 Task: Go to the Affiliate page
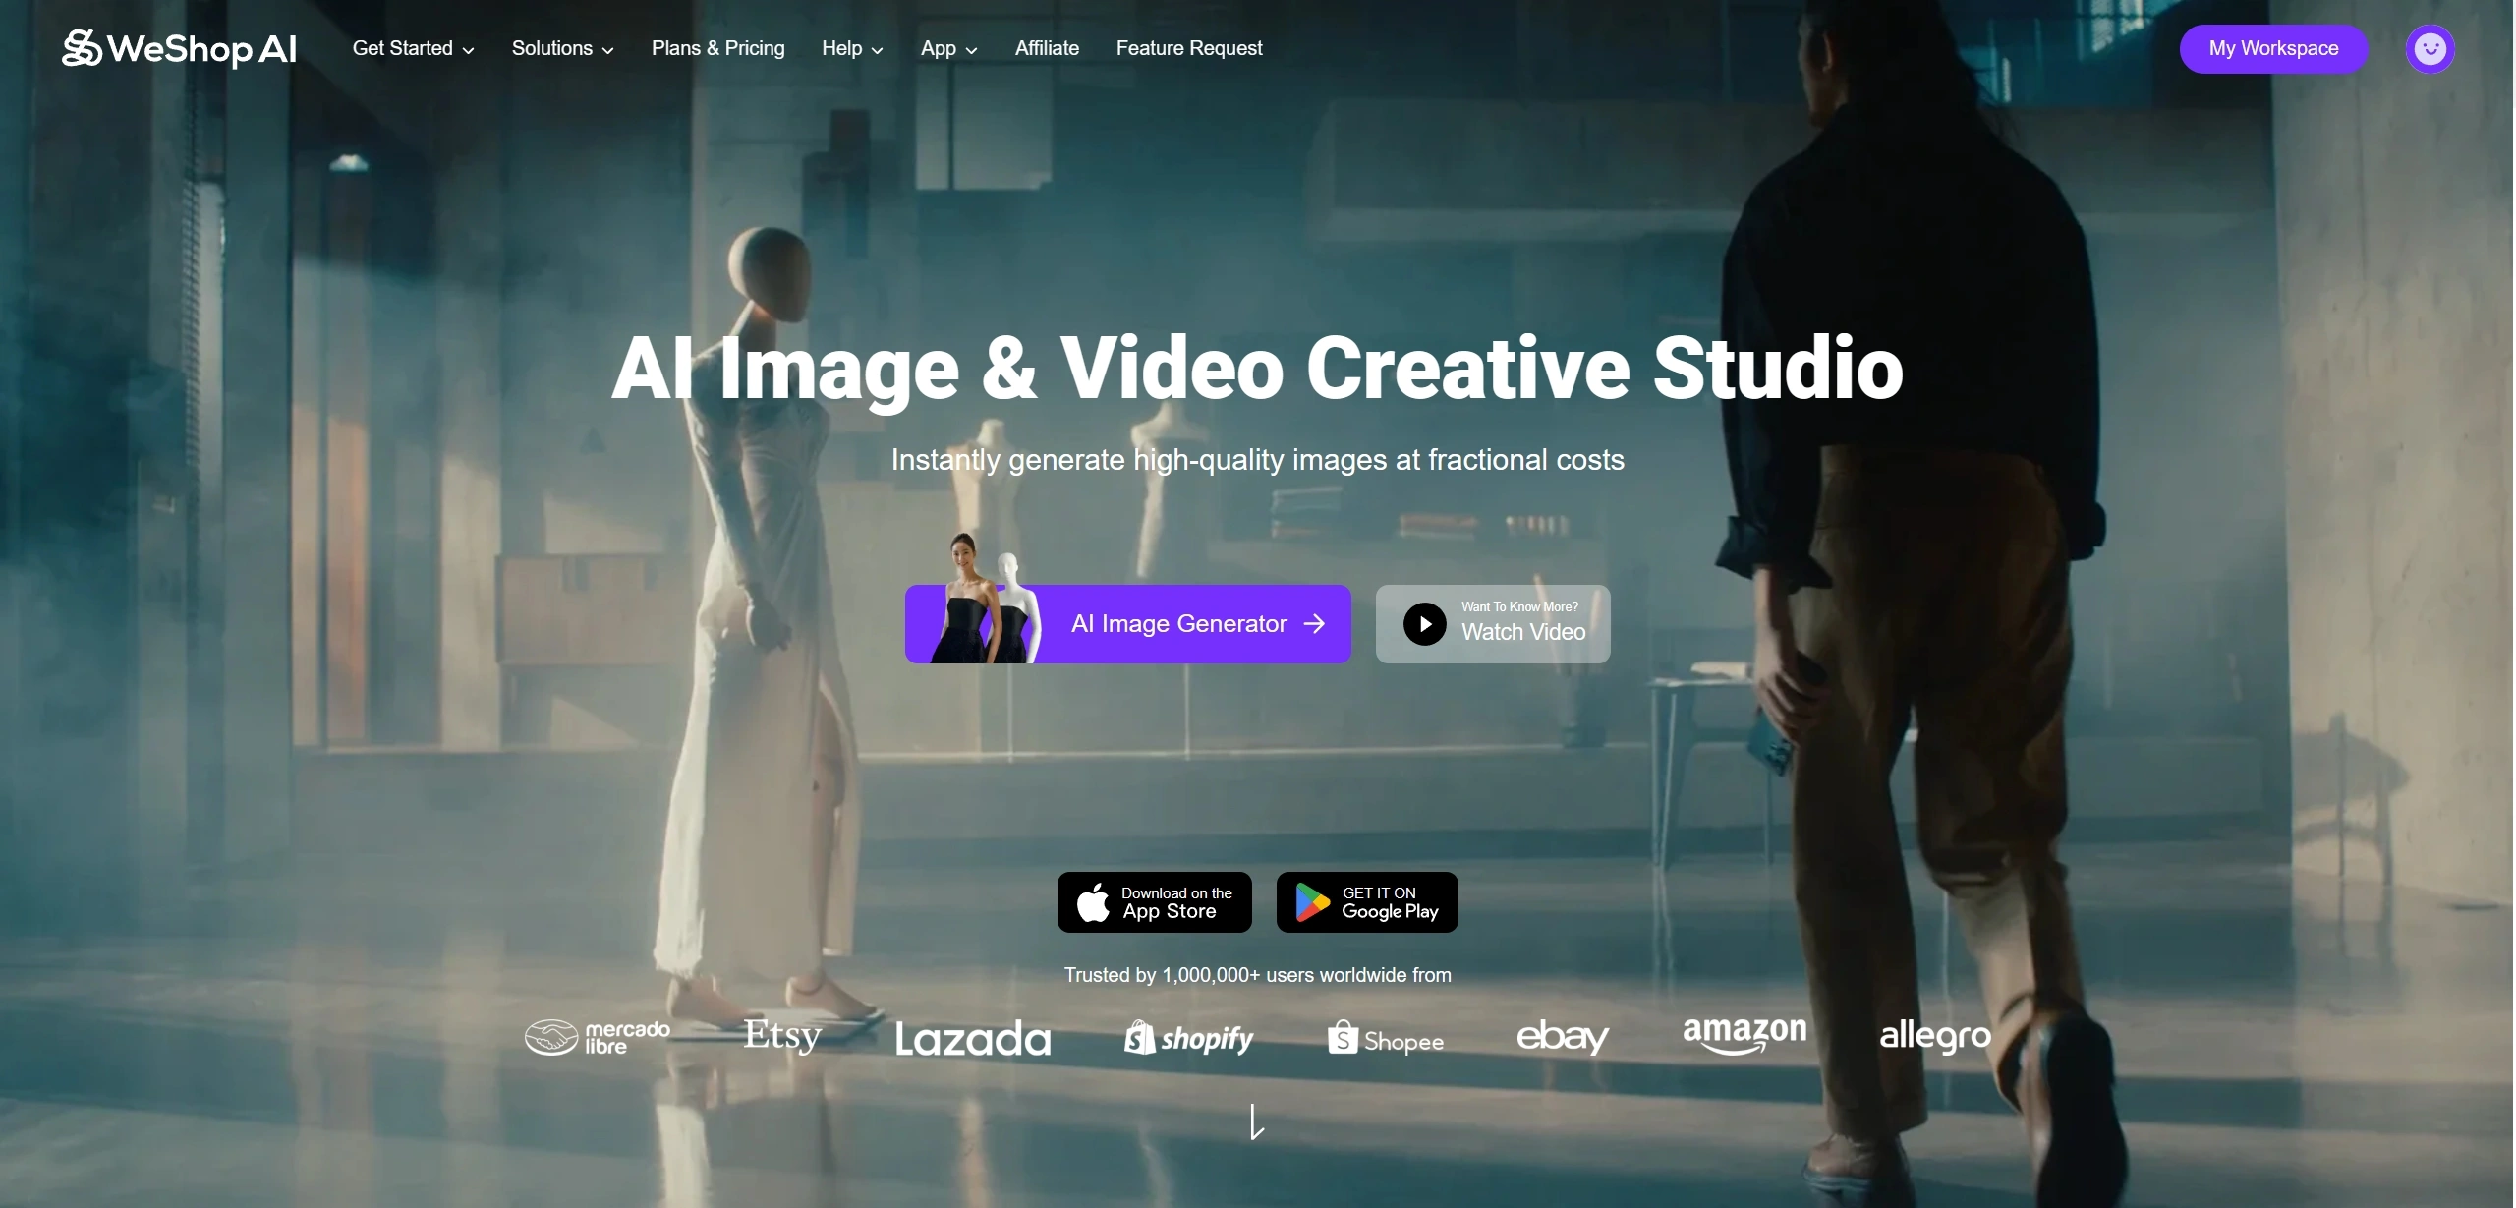1047,48
